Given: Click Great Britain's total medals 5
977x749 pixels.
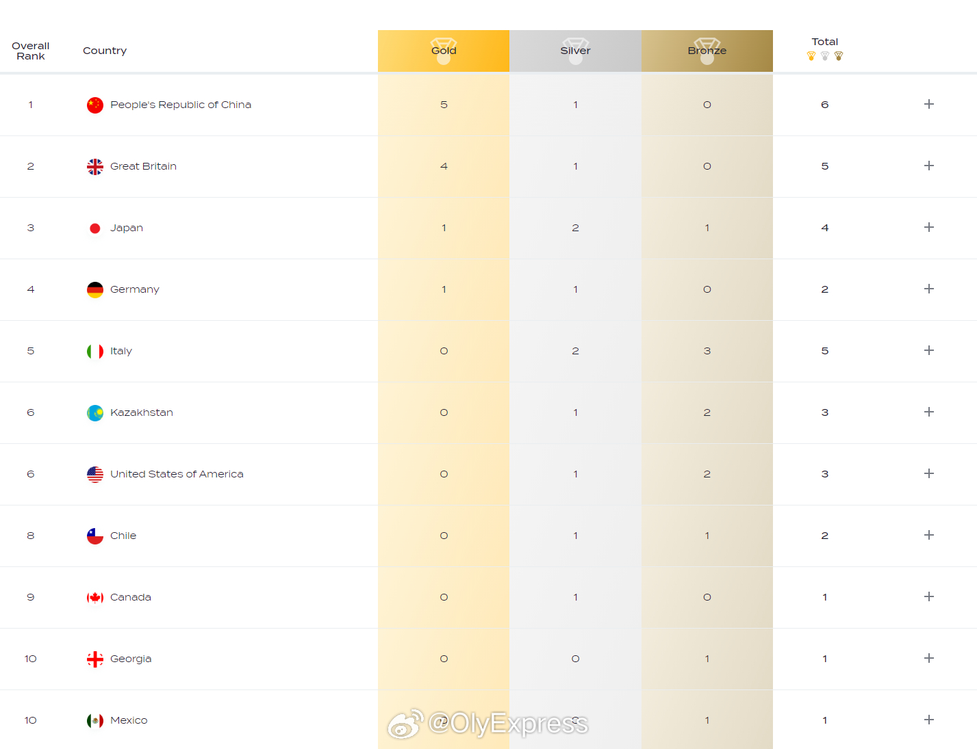Looking at the screenshot, I should tap(825, 166).
